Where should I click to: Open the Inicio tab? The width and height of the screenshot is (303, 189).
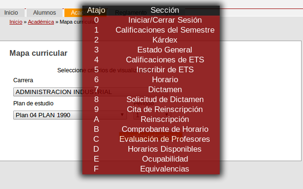click(x=11, y=13)
